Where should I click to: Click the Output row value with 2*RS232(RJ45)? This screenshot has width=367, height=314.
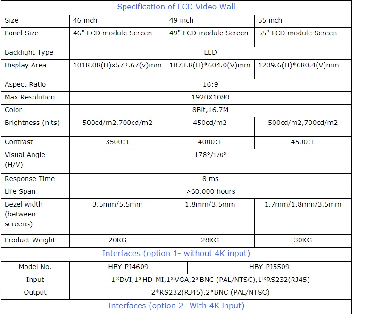click(x=210, y=292)
